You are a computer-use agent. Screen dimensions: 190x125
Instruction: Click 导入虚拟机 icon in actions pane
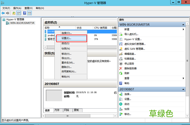pyautogui.click(x=121, y=34)
